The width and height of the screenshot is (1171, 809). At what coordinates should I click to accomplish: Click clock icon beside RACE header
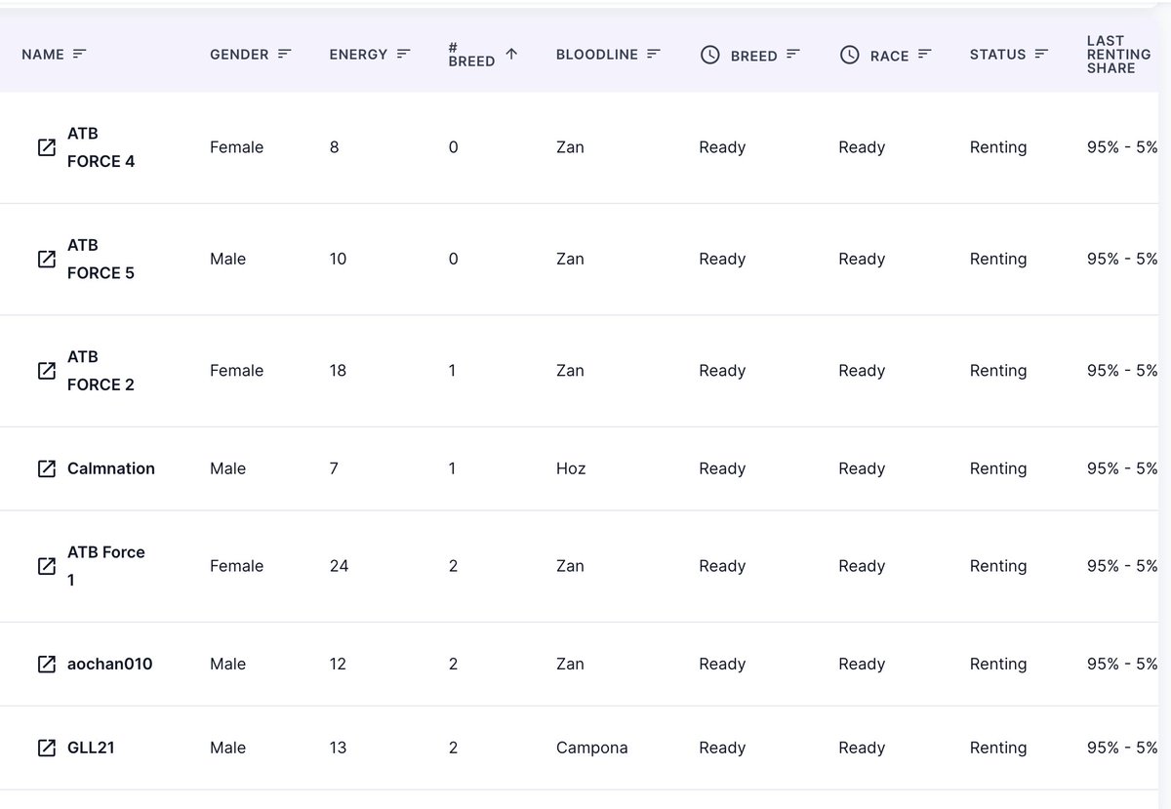[x=850, y=55]
